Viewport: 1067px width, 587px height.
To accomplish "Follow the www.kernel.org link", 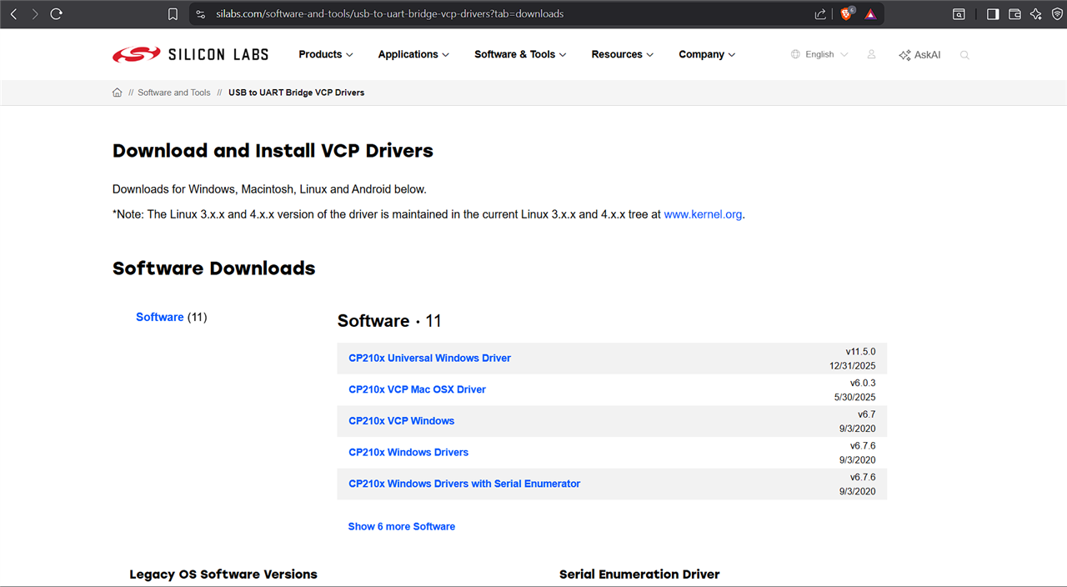I will click(x=703, y=214).
